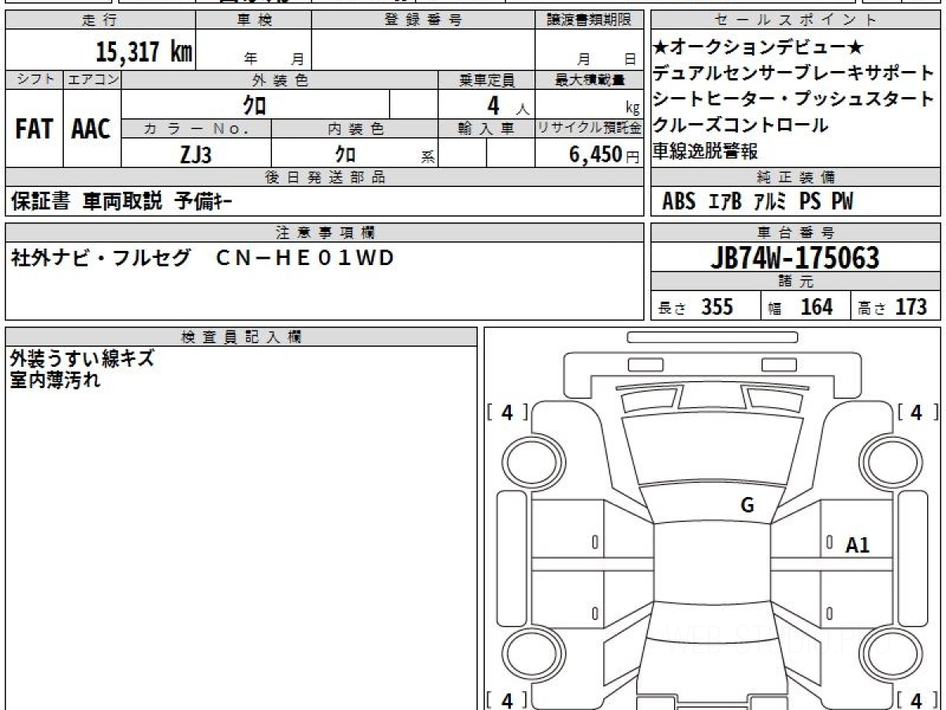
Task: Click the 車両取説 item
Action: (122, 202)
